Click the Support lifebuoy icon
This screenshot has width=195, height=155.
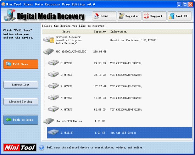(x=146, y=16)
